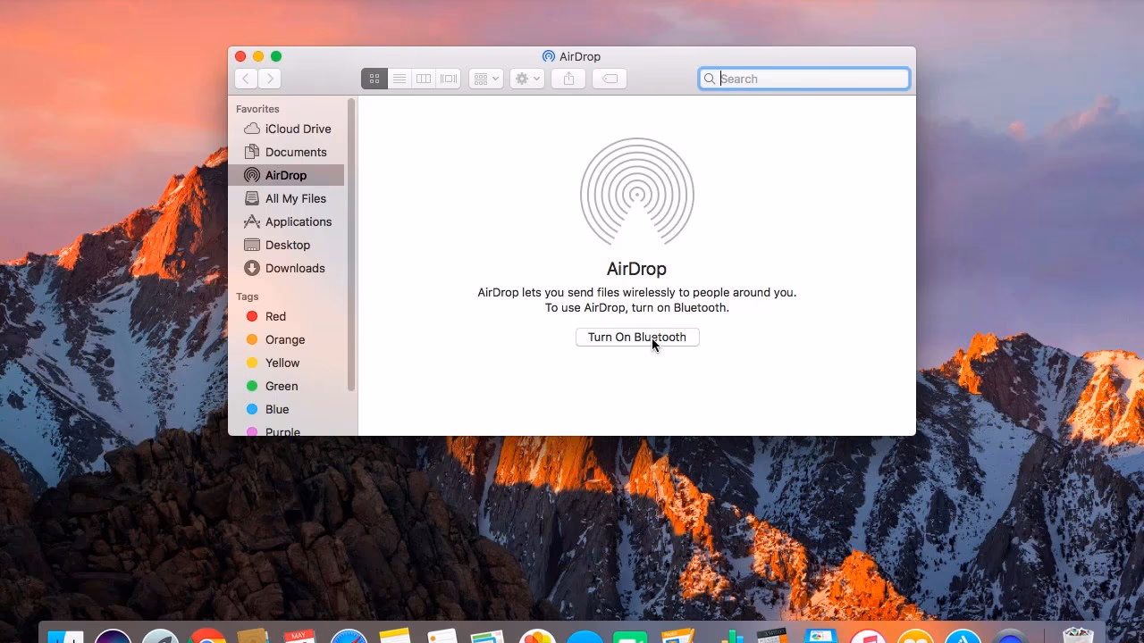The image size is (1144, 643).
Task: Switch to cover flow view
Action: pos(447,79)
